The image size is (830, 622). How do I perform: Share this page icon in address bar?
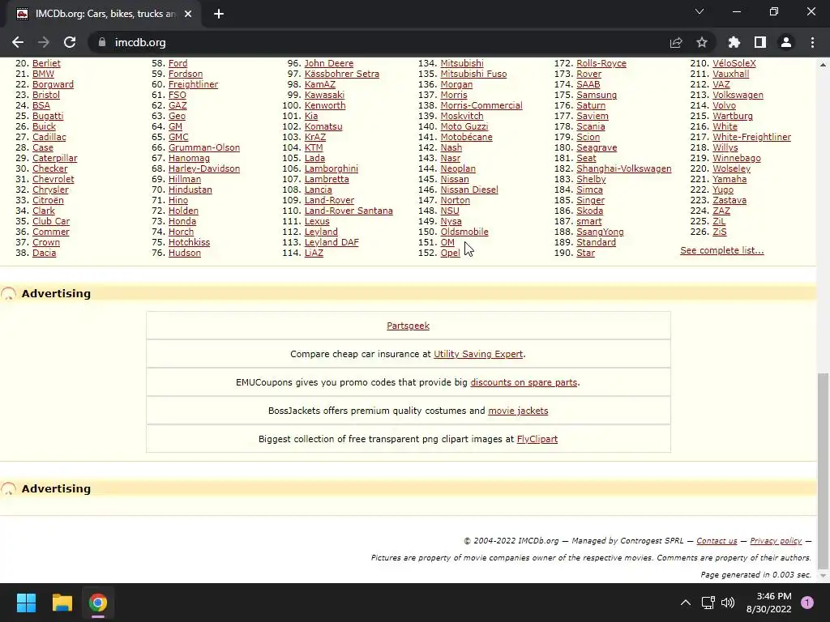point(676,43)
